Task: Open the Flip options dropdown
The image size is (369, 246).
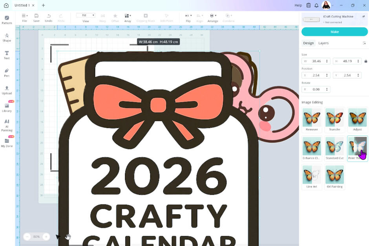Action: click(x=188, y=18)
